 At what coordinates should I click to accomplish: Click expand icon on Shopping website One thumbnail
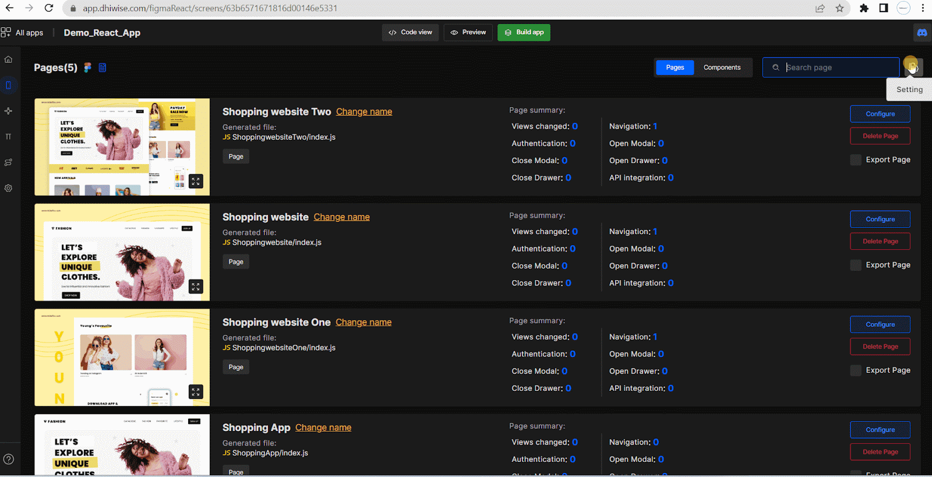[x=196, y=392]
